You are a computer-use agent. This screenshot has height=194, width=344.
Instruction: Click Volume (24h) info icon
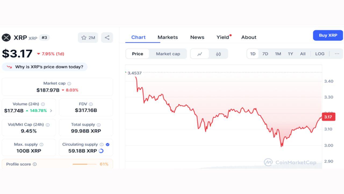(43, 104)
